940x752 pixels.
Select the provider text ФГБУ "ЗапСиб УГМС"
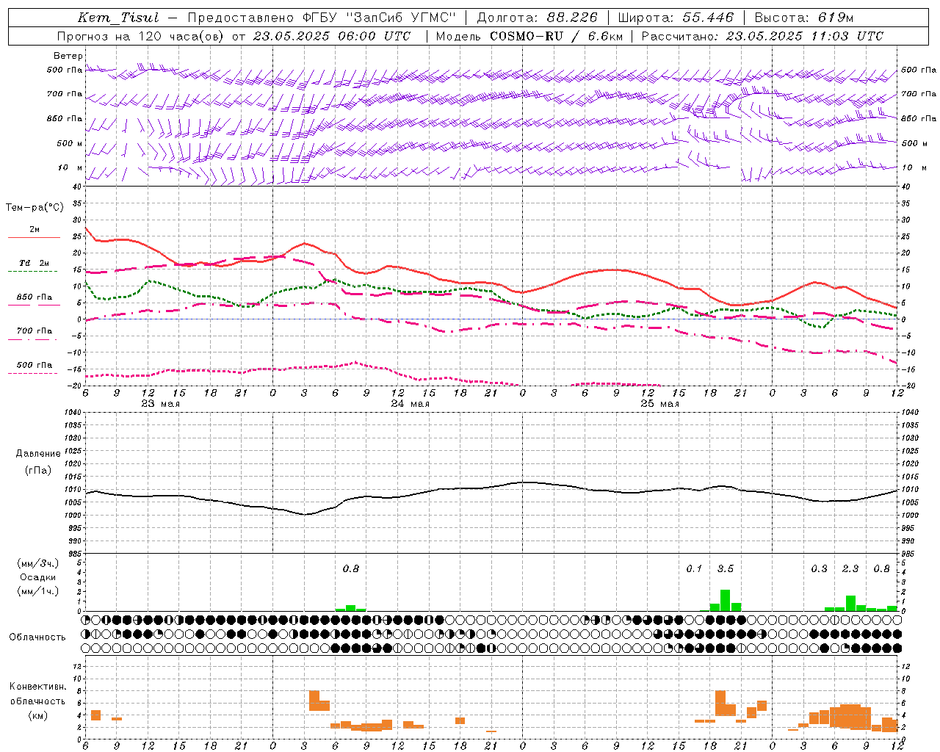click(x=380, y=18)
